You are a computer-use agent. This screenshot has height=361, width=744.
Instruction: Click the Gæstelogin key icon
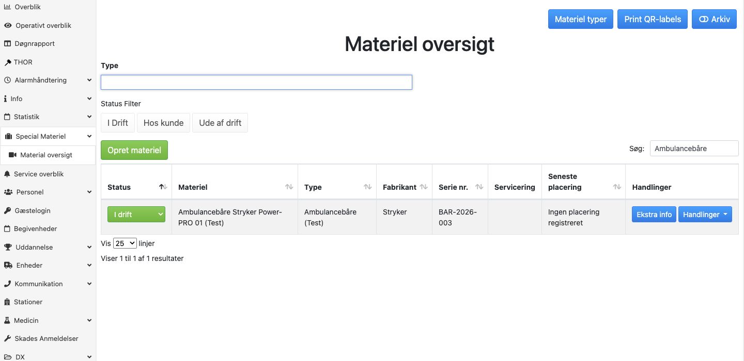coord(8,210)
